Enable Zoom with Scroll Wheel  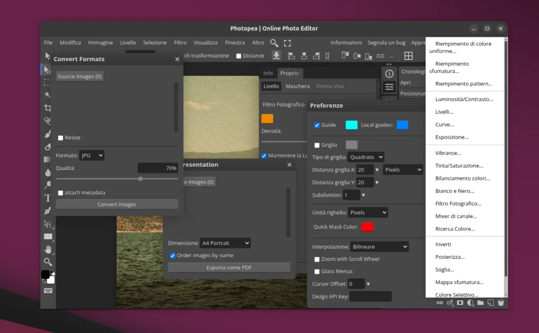(317, 259)
